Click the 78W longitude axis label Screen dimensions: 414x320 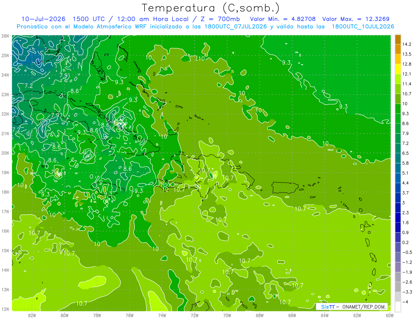(97, 316)
